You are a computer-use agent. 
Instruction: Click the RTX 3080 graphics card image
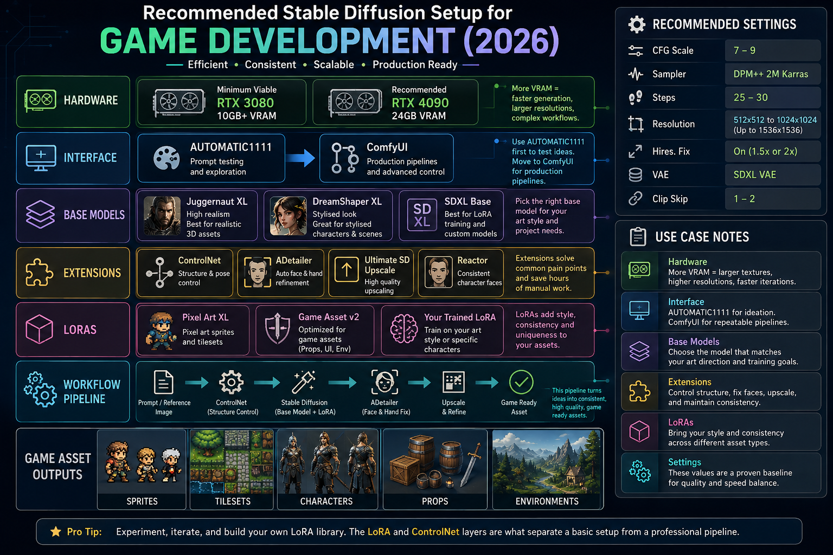click(179, 102)
